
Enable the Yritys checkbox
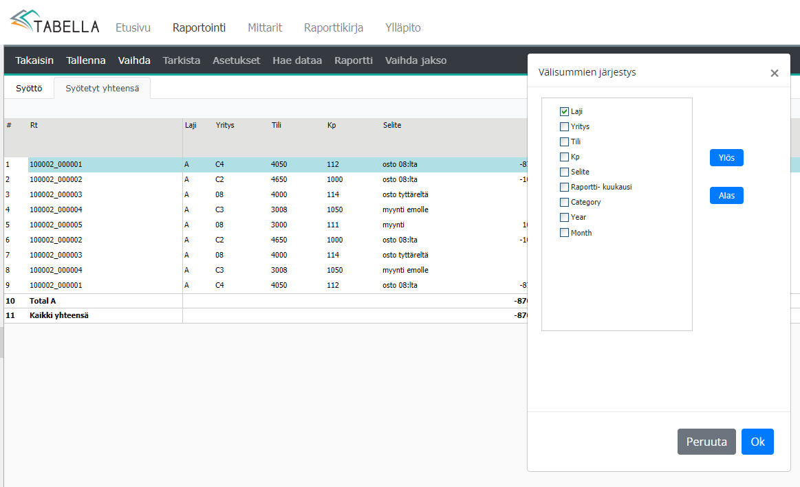coord(564,126)
